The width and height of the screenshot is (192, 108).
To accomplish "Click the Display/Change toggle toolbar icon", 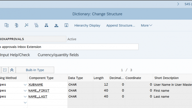I will (7, 25).
